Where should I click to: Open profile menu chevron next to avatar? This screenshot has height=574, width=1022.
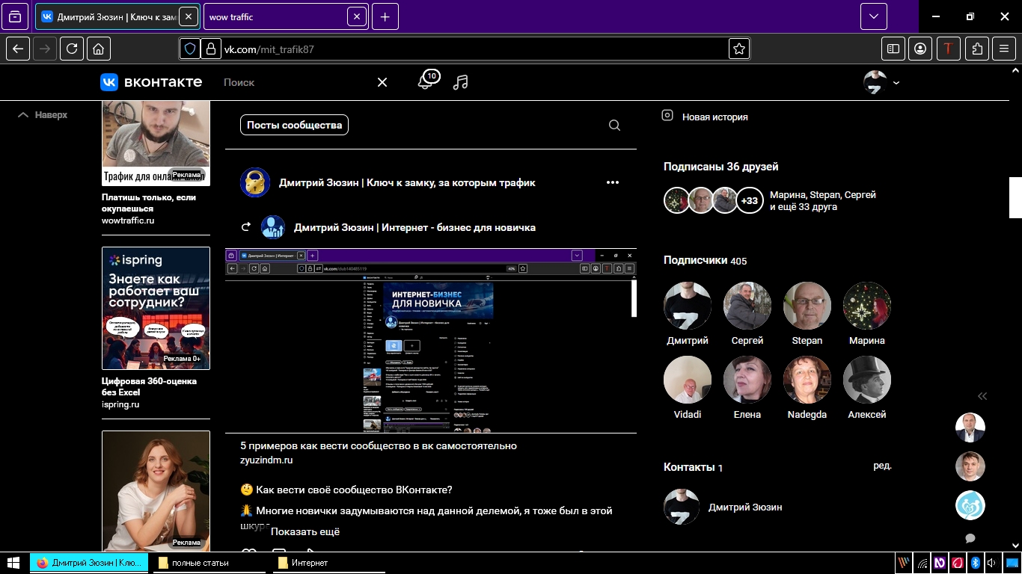point(896,83)
